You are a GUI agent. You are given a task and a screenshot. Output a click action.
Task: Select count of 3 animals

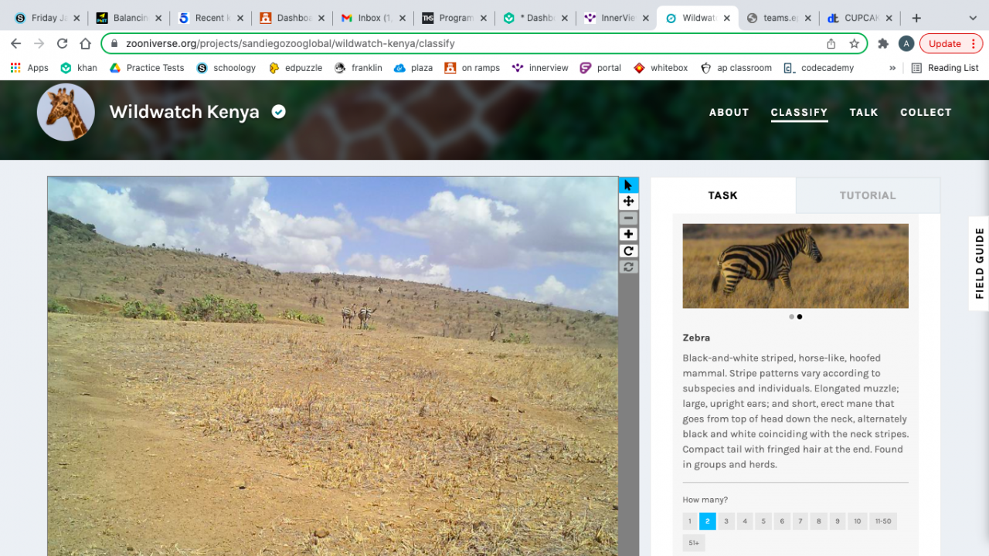tap(726, 521)
